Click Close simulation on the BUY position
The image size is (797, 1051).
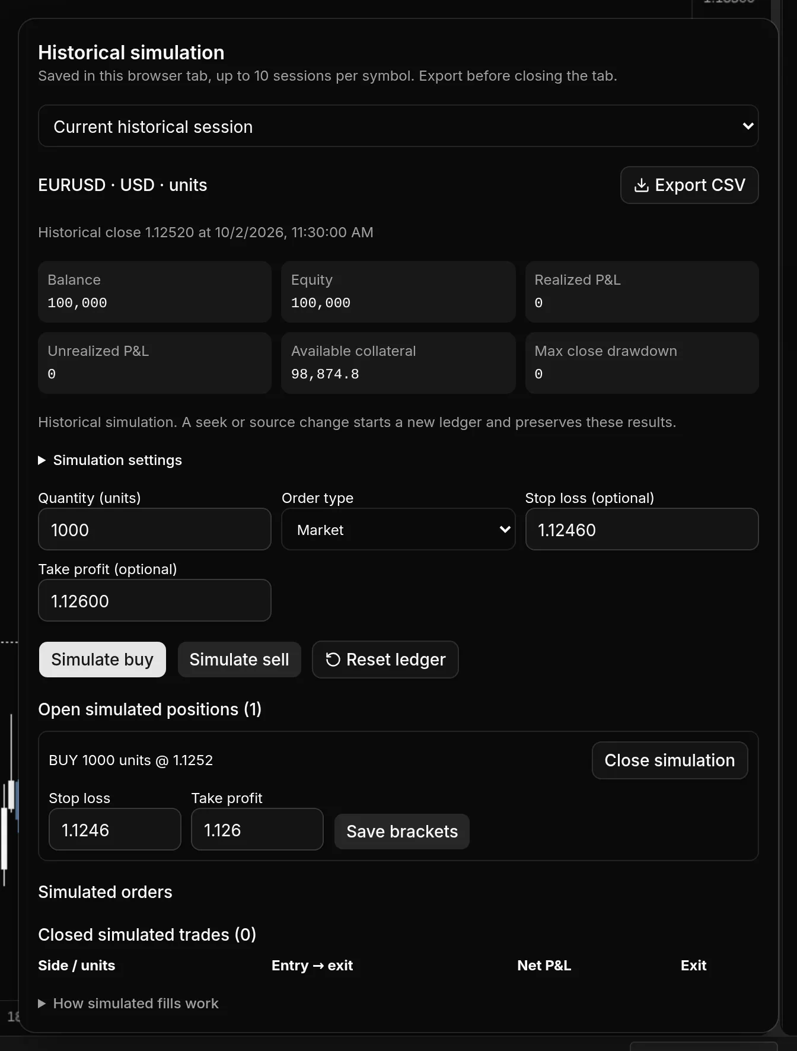(x=670, y=760)
